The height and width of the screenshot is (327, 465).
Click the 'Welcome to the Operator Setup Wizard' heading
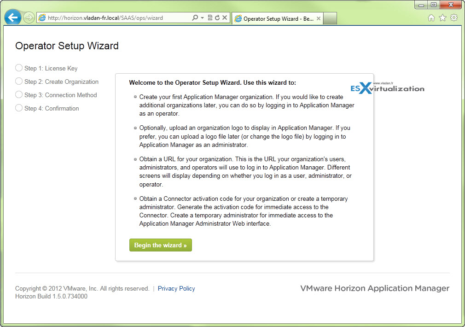tap(212, 83)
